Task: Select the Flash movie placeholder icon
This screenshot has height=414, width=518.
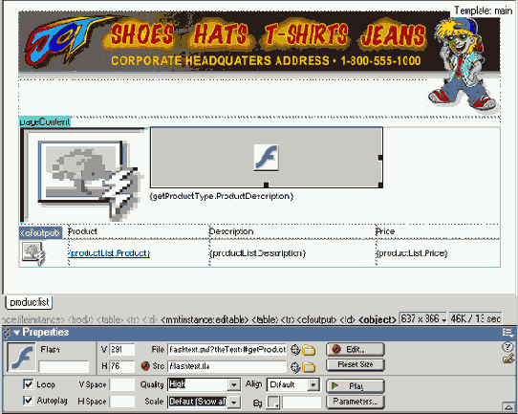Action: click(267, 157)
